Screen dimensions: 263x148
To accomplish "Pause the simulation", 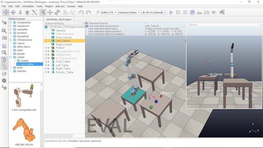I will pos(178,12).
